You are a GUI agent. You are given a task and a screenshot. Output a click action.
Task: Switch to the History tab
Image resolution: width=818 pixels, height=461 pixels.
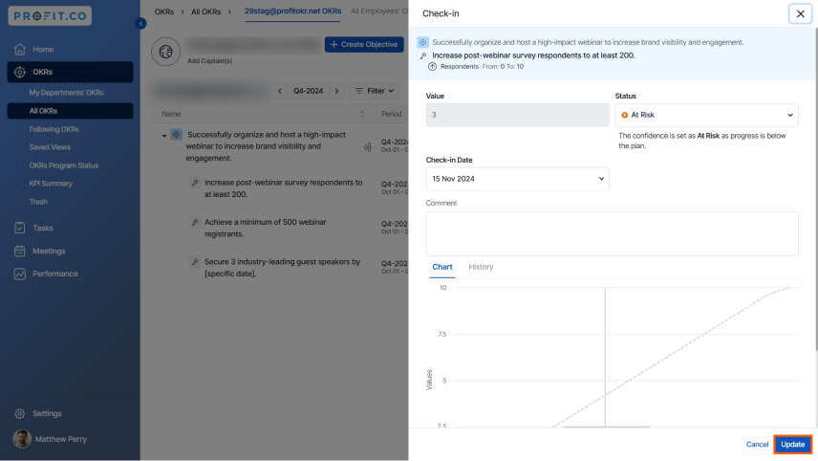point(481,267)
